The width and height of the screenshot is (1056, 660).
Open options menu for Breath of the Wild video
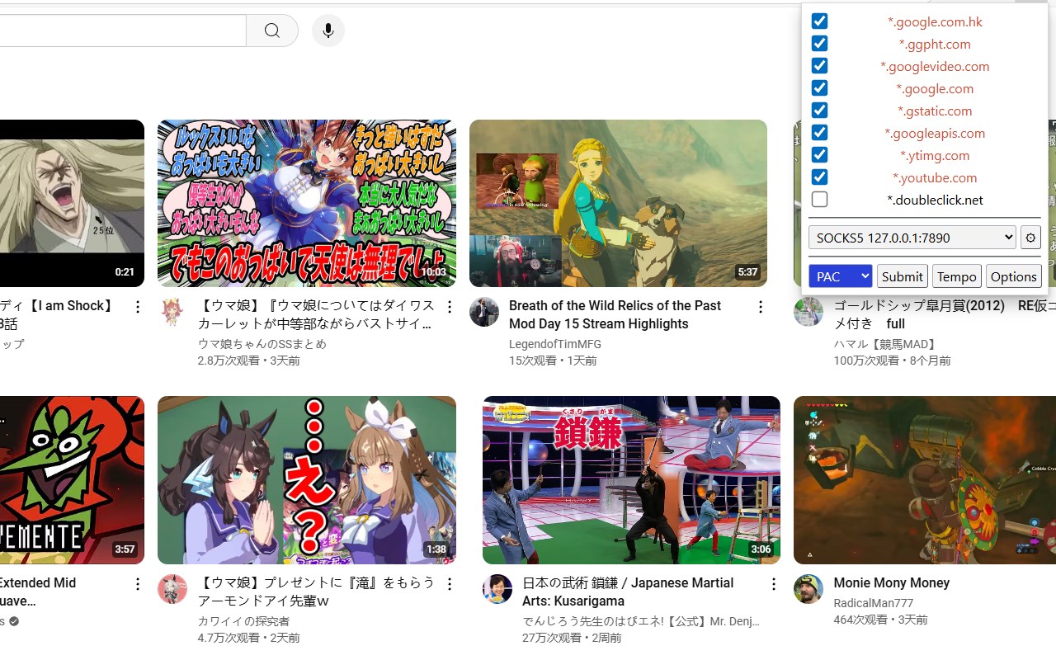tap(761, 307)
